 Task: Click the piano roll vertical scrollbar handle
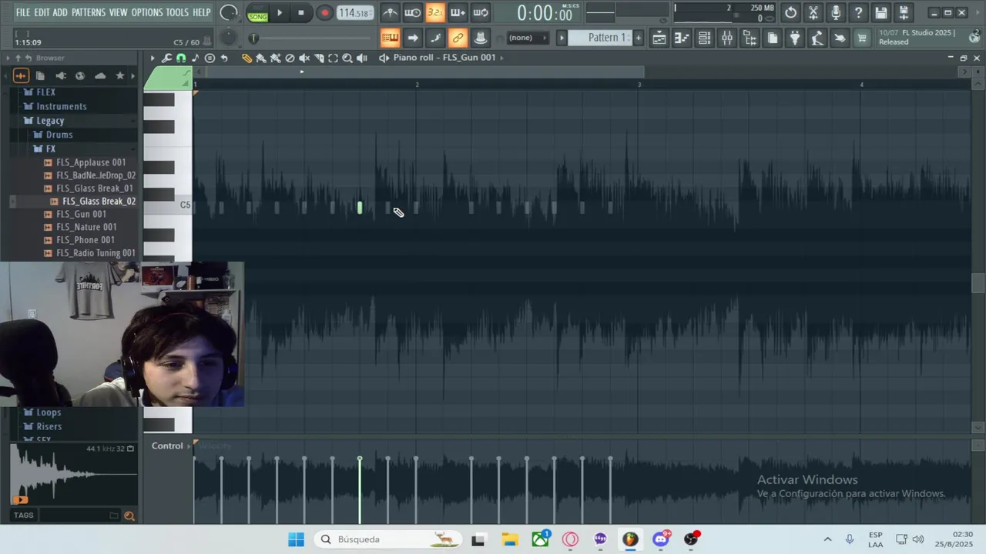click(978, 283)
